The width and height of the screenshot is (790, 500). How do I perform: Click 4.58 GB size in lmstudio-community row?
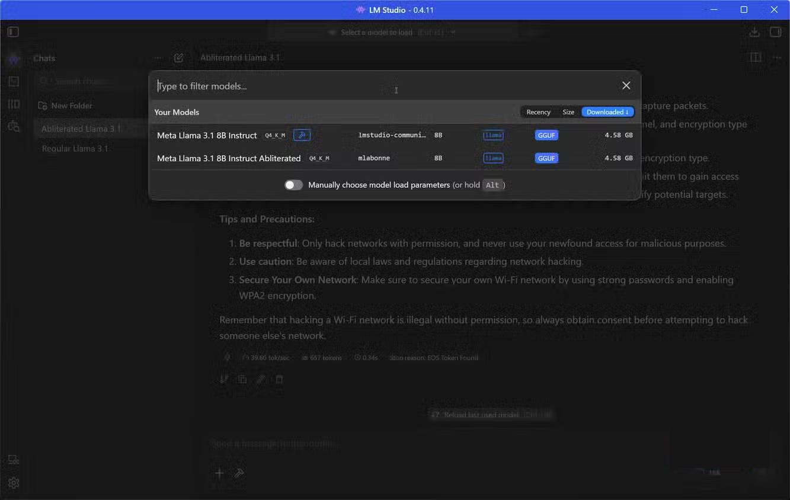pos(618,135)
